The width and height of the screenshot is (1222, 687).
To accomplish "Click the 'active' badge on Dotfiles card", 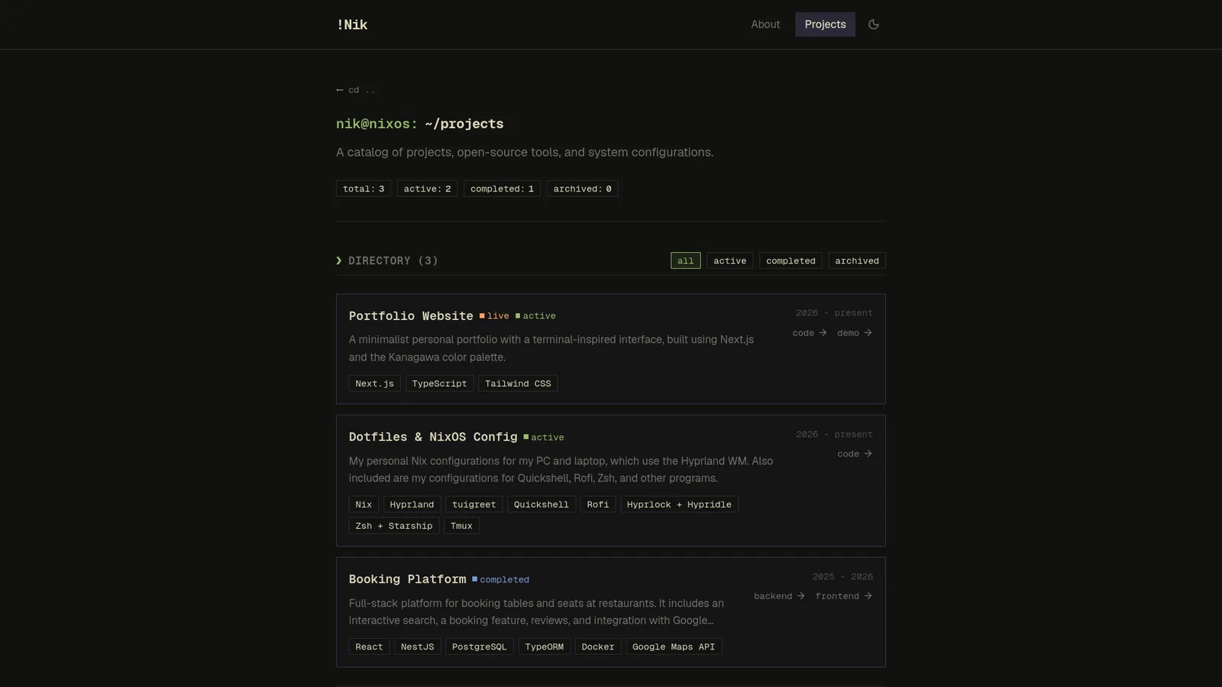I will click(544, 437).
